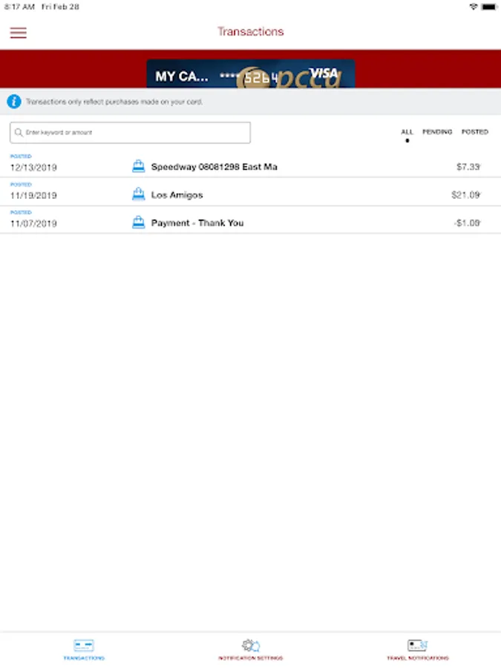The width and height of the screenshot is (501, 668).
Task: Open the Notification Settings bottom tab
Action: click(x=251, y=649)
